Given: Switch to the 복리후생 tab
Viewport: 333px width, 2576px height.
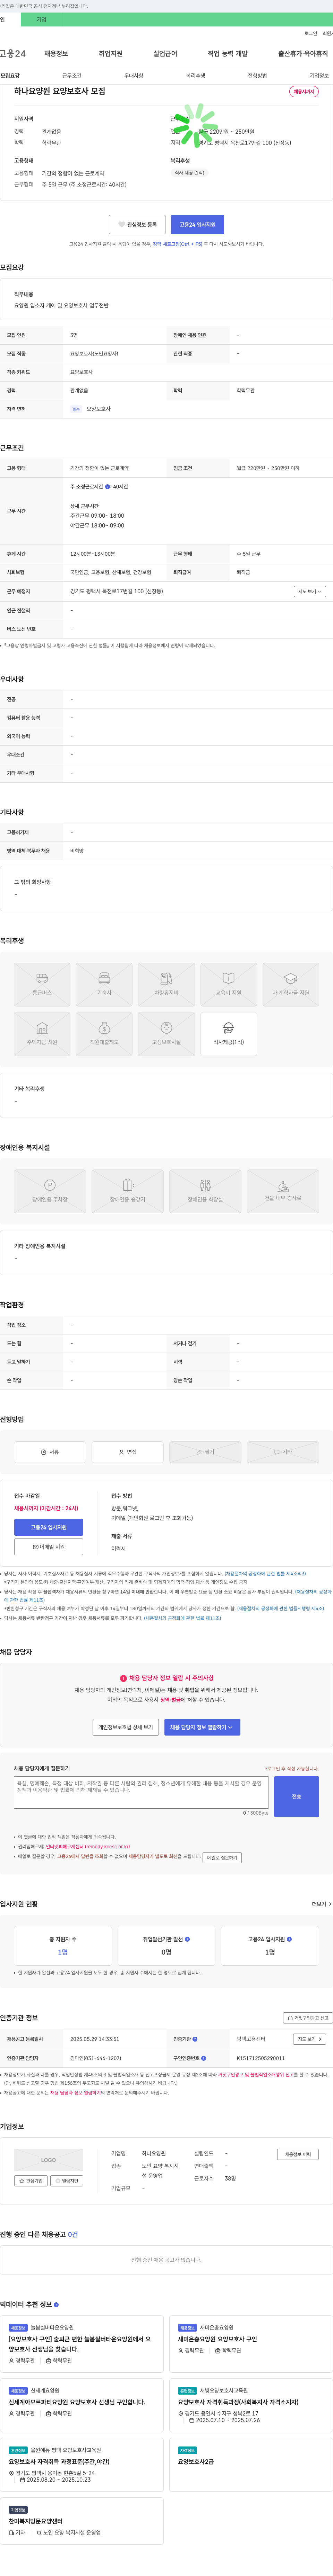Looking at the screenshot, I should click(195, 76).
